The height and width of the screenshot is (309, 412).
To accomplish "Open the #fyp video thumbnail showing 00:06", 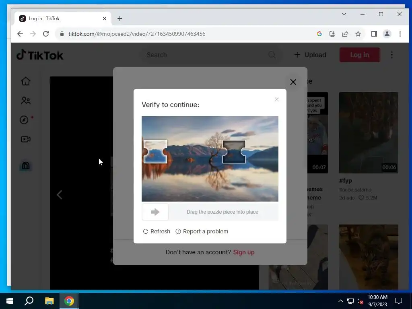I will click(369, 132).
